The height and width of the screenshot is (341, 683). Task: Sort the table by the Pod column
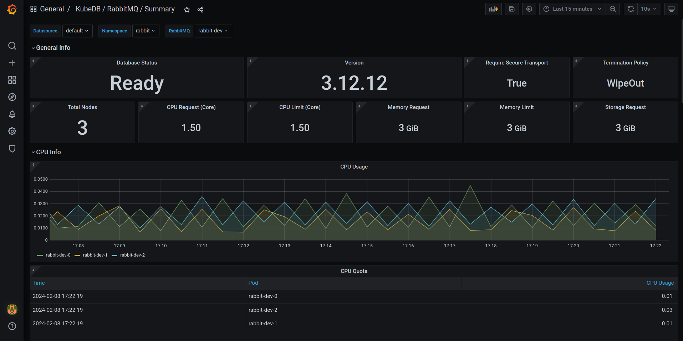click(253, 283)
